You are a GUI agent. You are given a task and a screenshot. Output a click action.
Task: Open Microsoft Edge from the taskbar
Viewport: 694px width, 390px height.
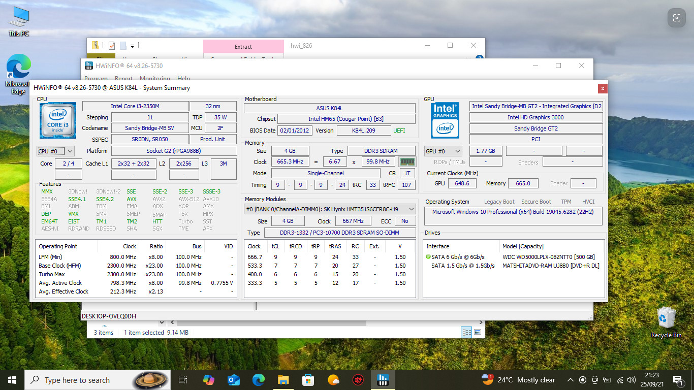click(x=259, y=380)
